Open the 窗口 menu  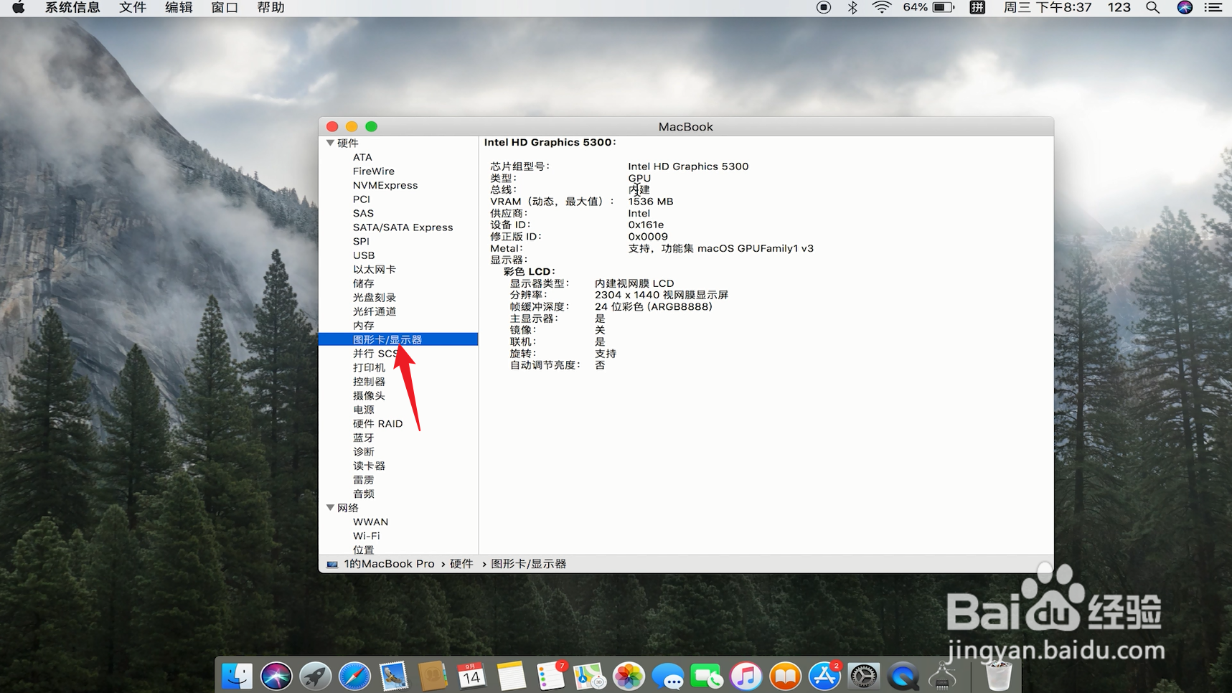(225, 8)
